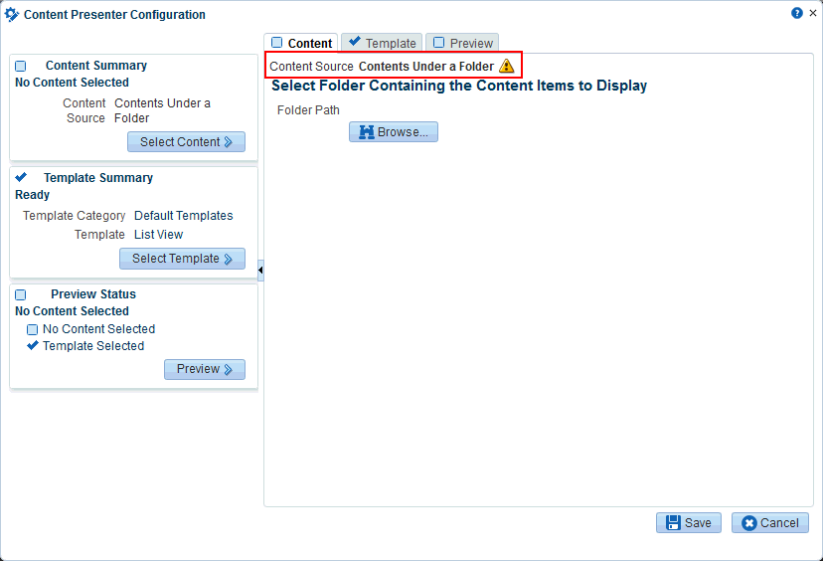
Task: Click the Ready status text
Action: click(x=32, y=195)
